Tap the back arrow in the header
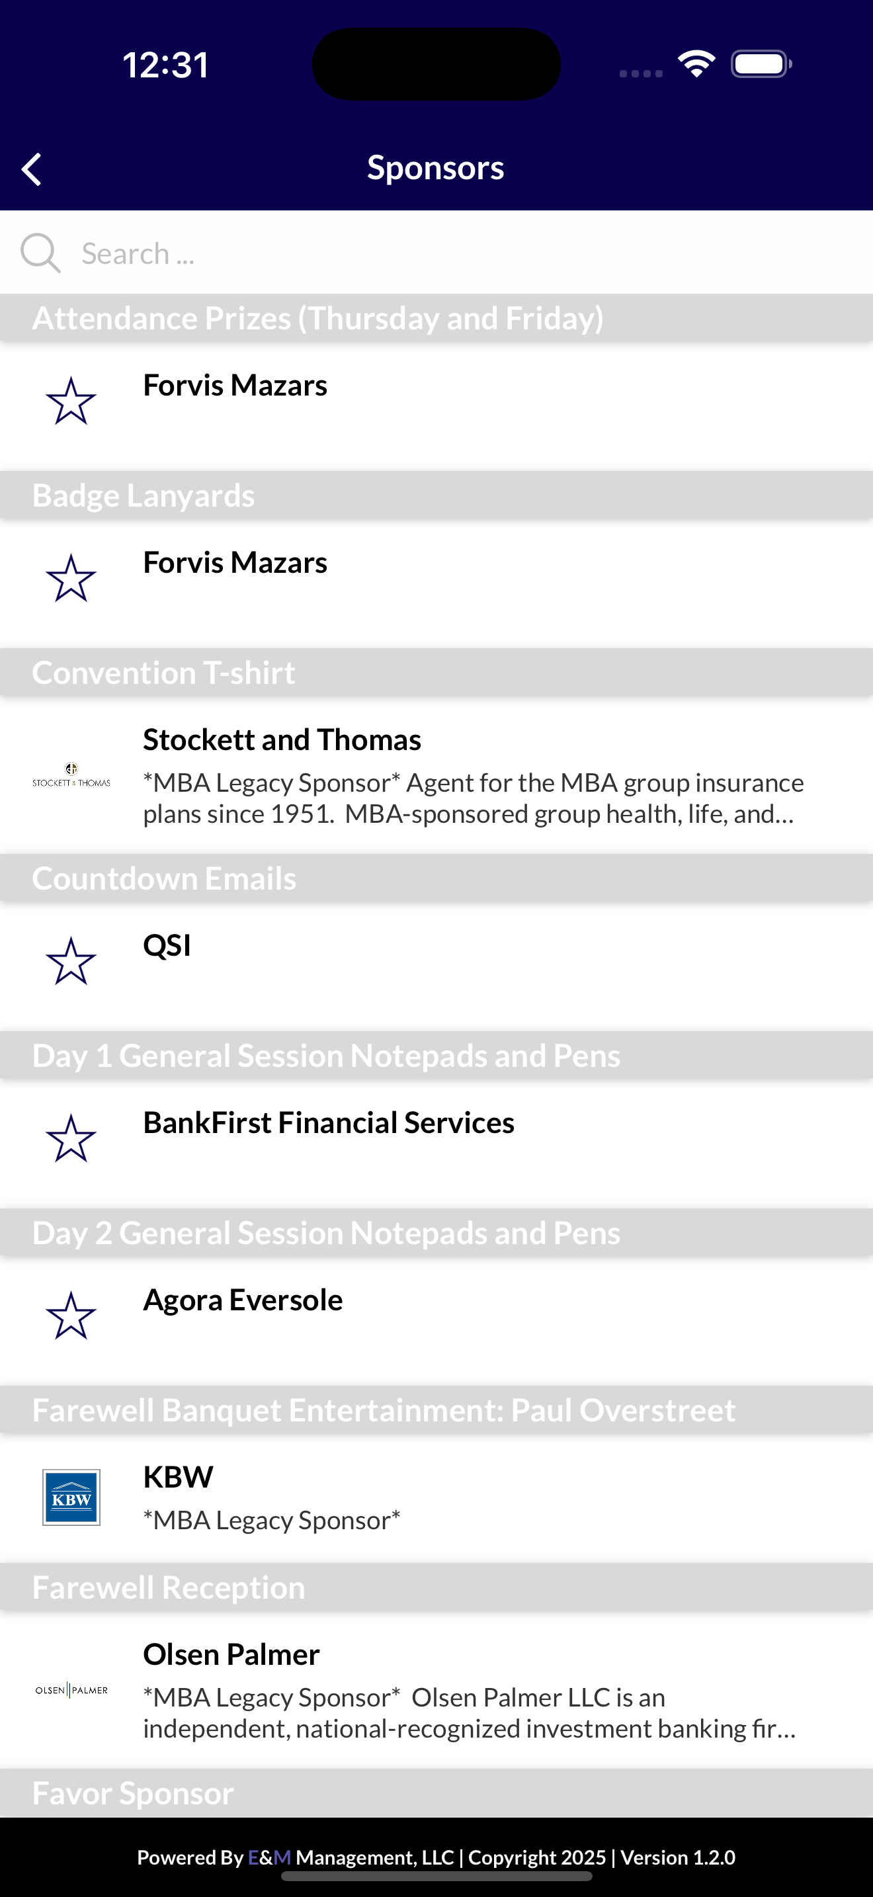The height and width of the screenshot is (1897, 873). click(32, 169)
